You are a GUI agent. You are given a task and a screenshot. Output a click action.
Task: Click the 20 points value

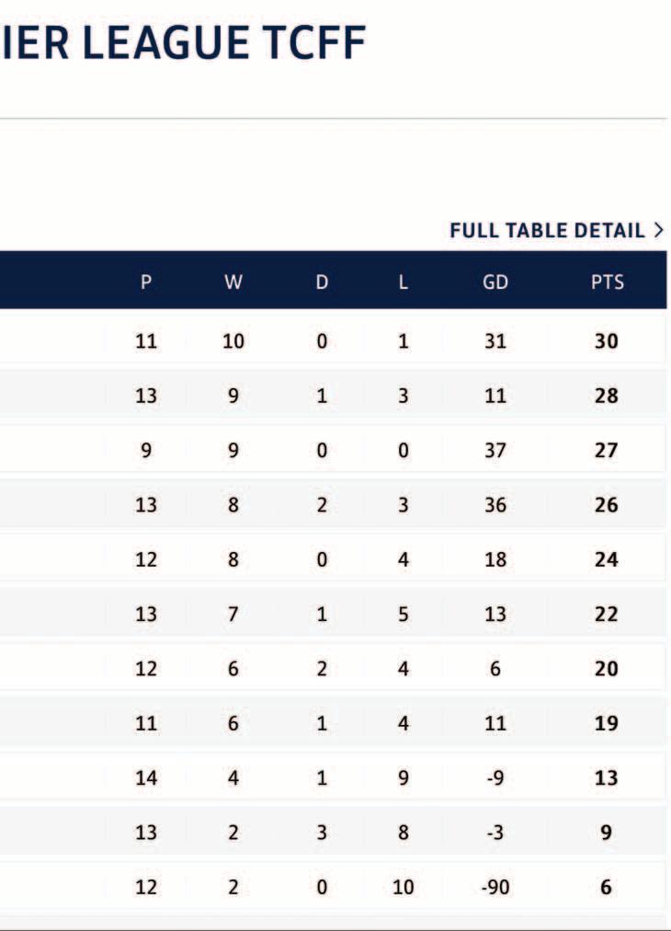(607, 669)
